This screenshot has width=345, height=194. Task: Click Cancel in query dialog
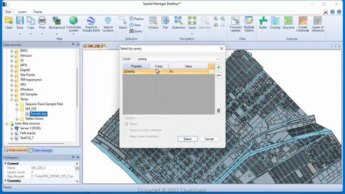coord(209,139)
